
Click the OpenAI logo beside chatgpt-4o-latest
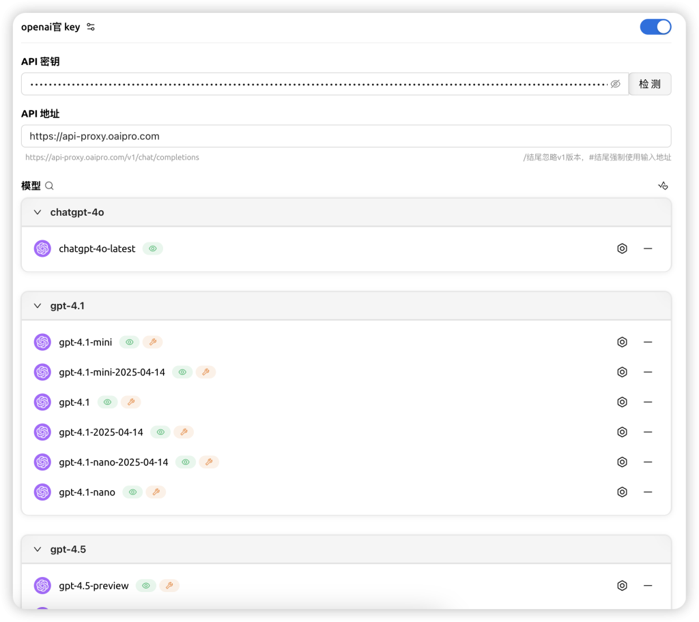42,249
